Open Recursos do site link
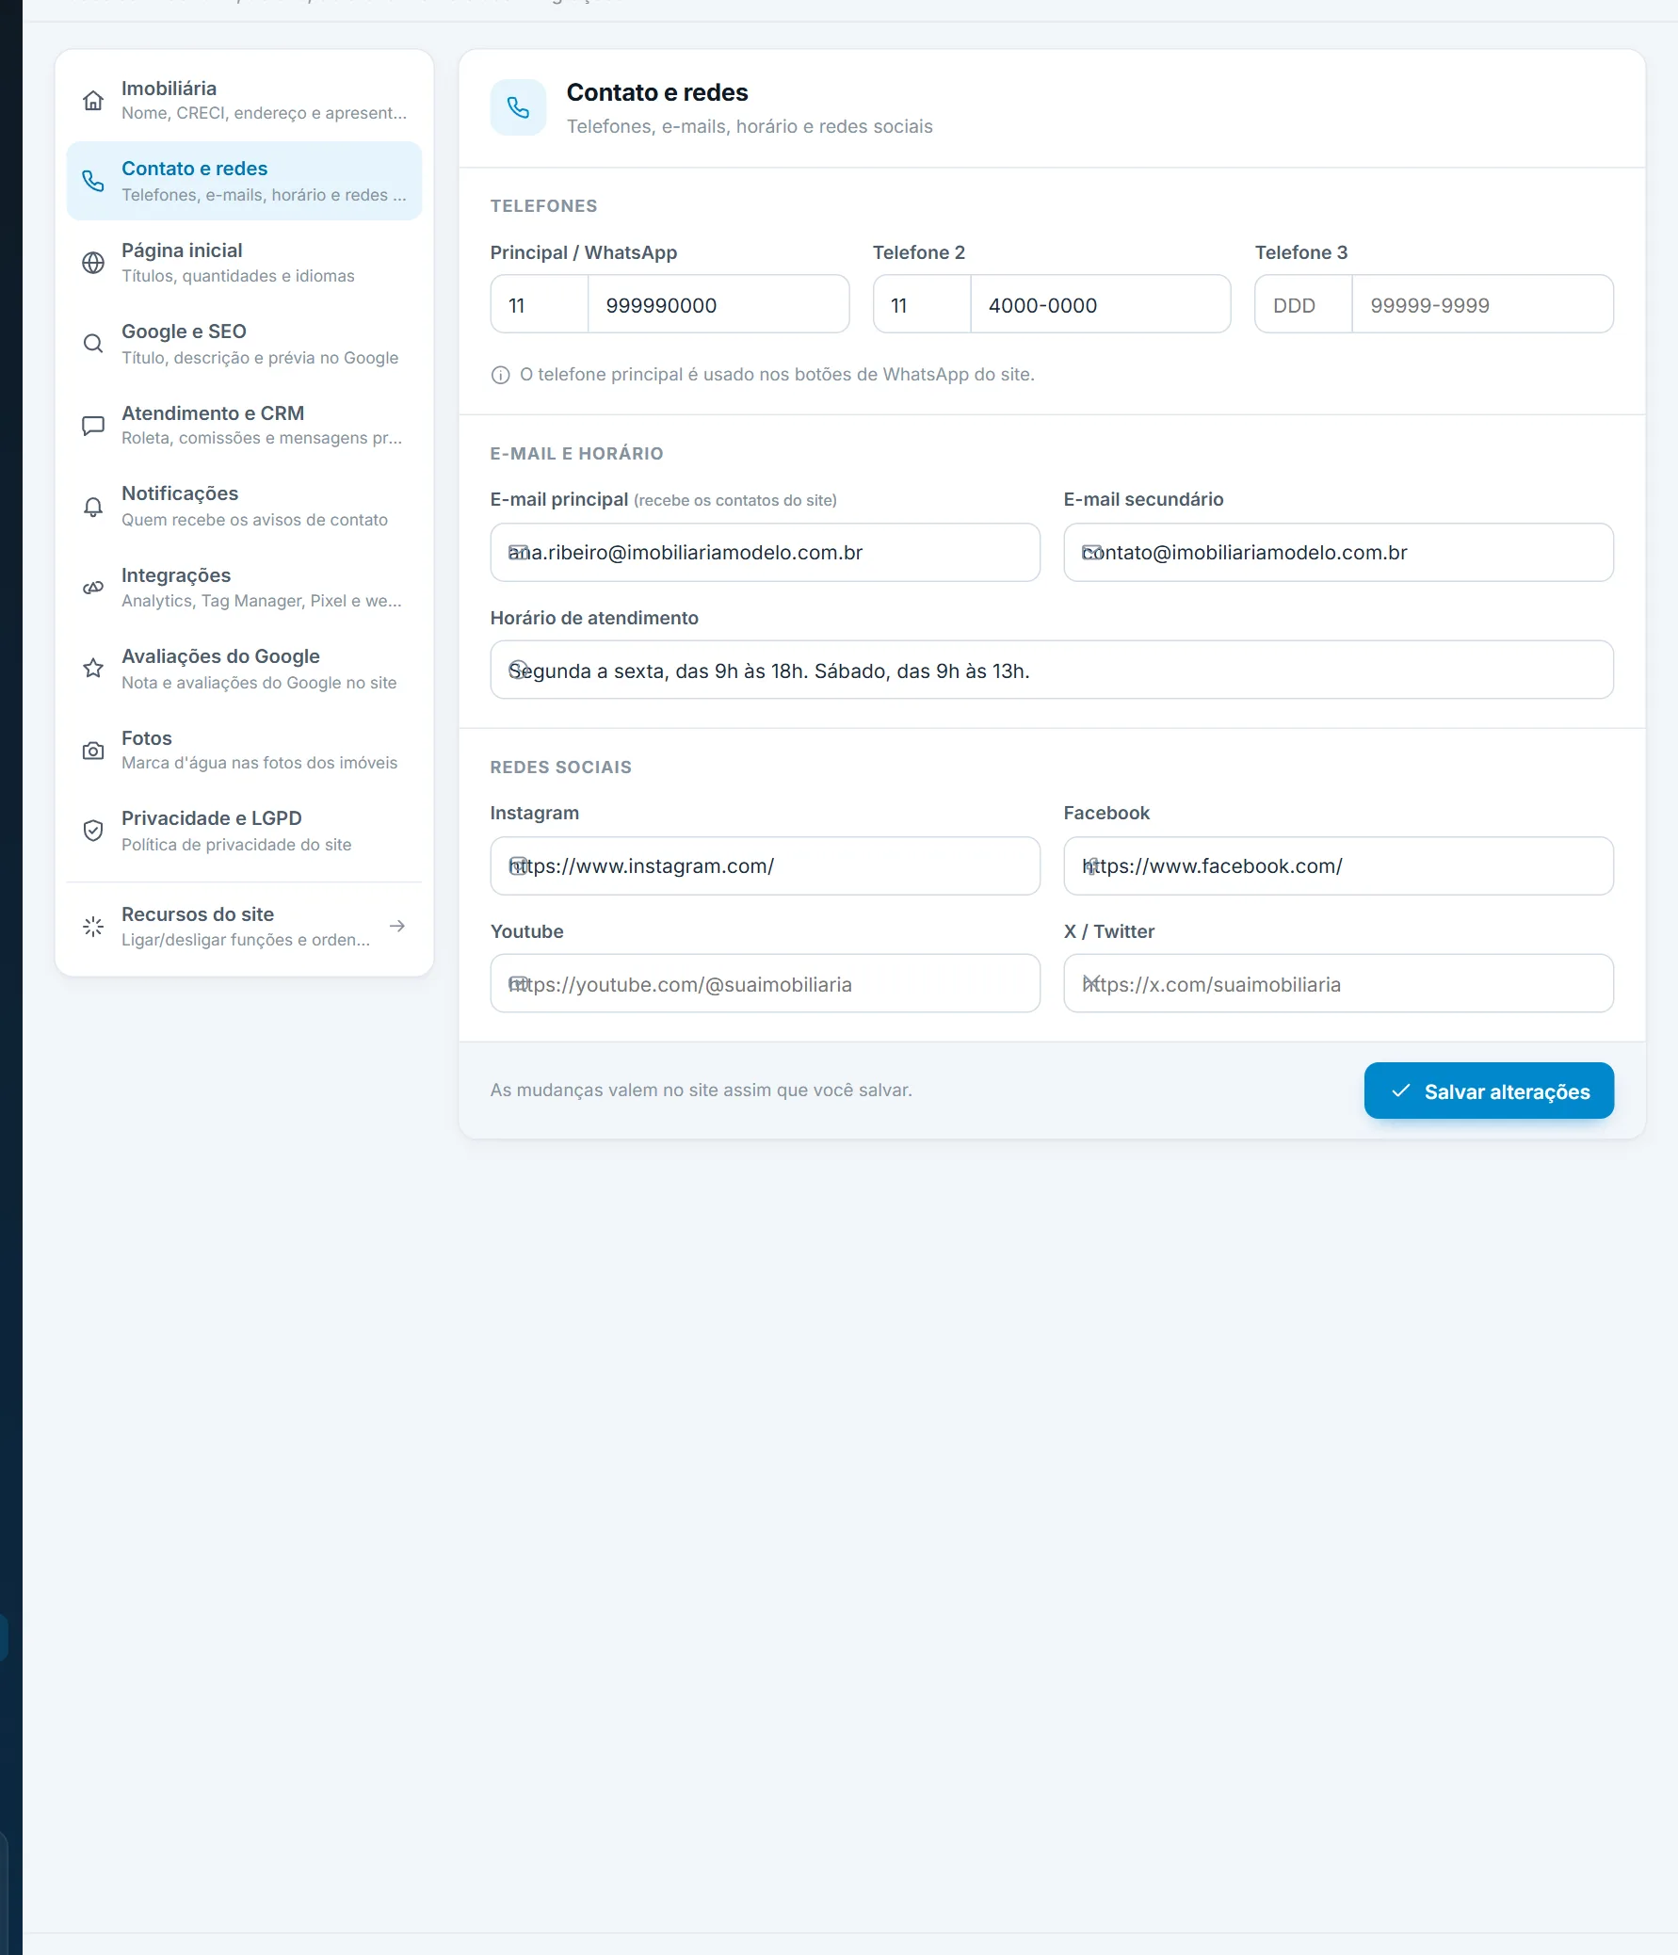The image size is (1678, 1955). (x=244, y=927)
